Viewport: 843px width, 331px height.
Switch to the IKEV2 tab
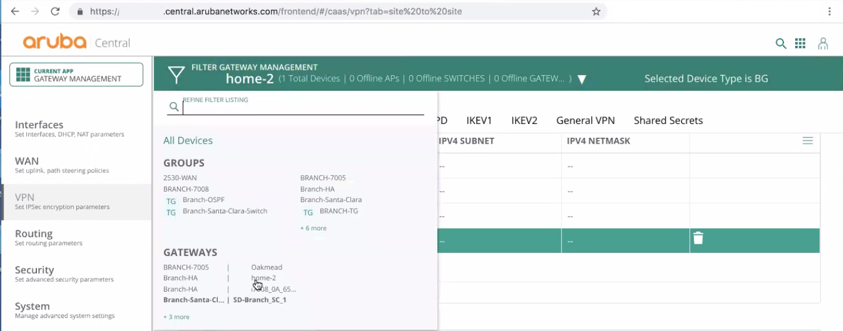pos(524,120)
